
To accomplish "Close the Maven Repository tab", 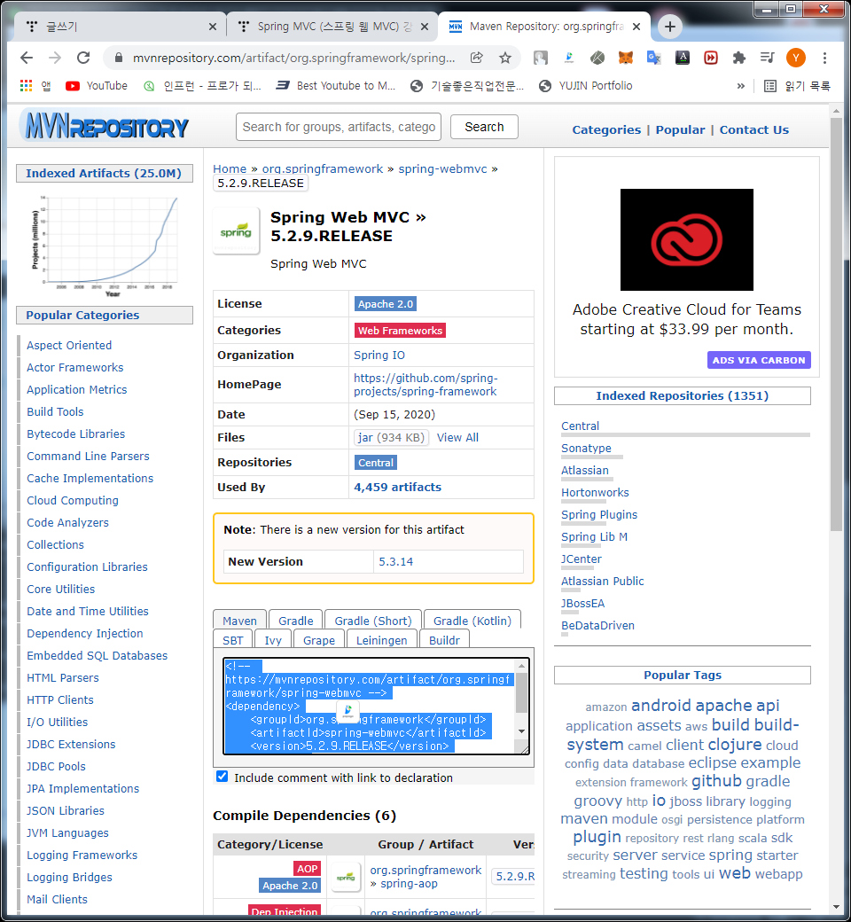I will 636,27.
